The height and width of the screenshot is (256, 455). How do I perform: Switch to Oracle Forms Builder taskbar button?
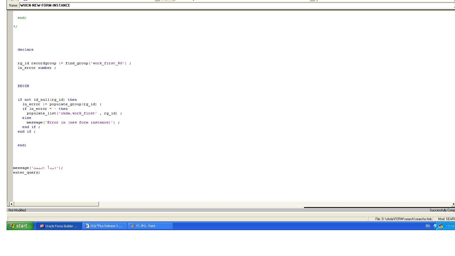coord(59,226)
